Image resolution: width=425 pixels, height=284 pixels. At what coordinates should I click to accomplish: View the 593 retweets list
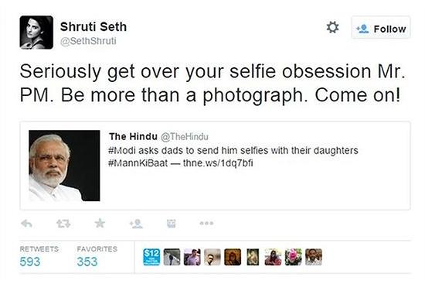coord(30,262)
